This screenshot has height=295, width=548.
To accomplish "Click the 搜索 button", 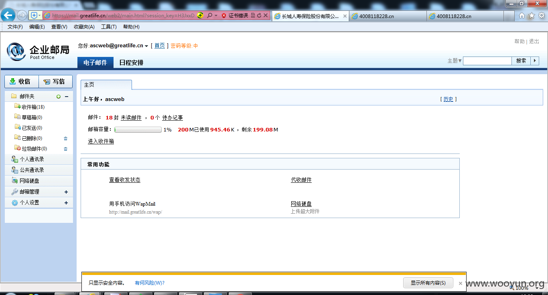I will click(x=521, y=61).
